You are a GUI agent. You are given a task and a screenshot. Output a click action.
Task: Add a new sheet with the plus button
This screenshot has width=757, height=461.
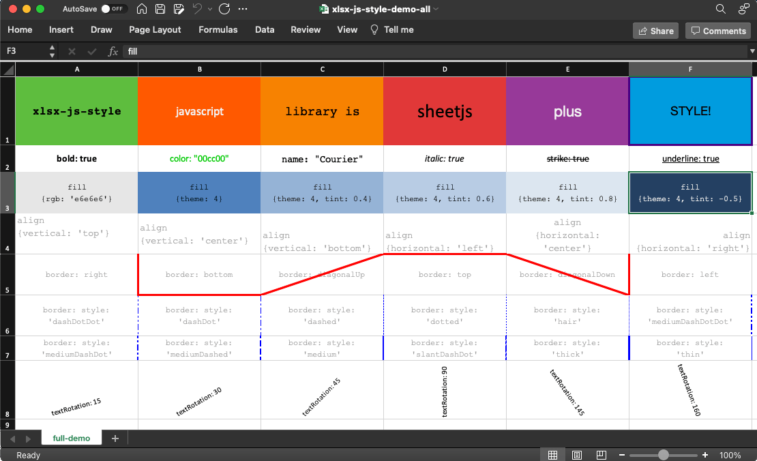(115, 438)
